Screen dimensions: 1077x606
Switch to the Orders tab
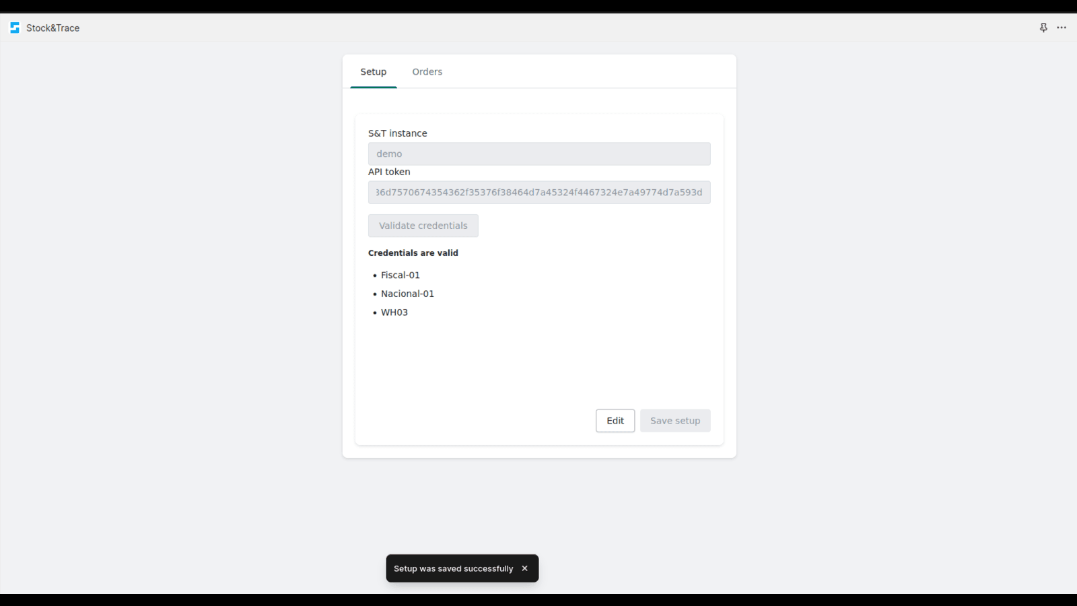coord(427,72)
